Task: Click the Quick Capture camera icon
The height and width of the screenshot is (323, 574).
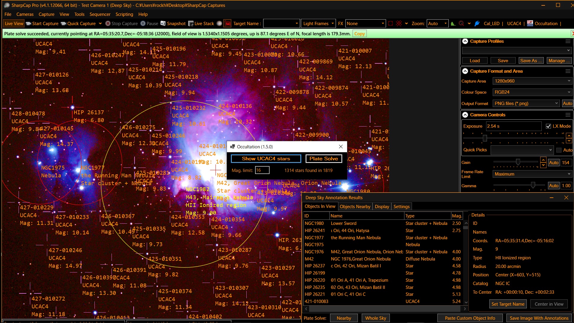Action: [x=63, y=24]
